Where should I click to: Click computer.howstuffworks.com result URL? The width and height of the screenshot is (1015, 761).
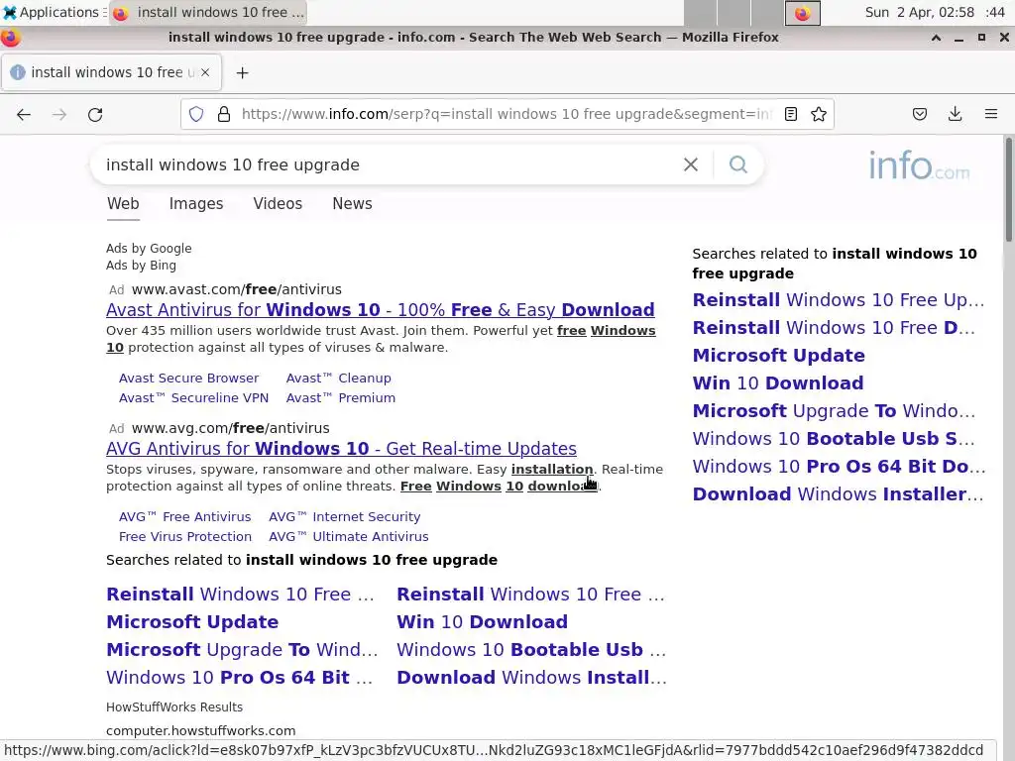(x=200, y=730)
